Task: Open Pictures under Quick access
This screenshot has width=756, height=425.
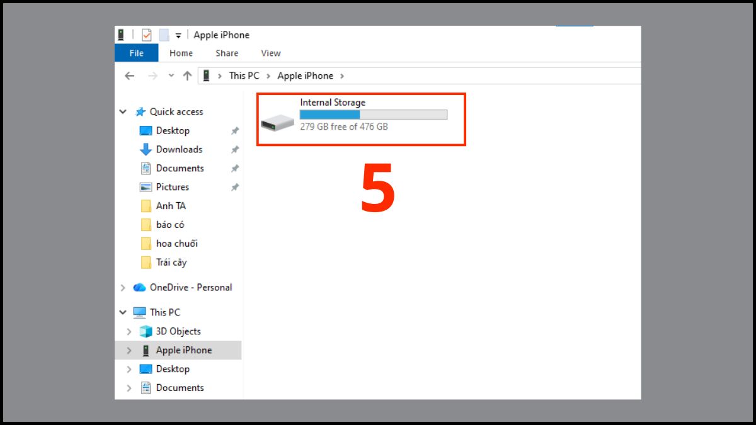Action: tap(173, 187)
